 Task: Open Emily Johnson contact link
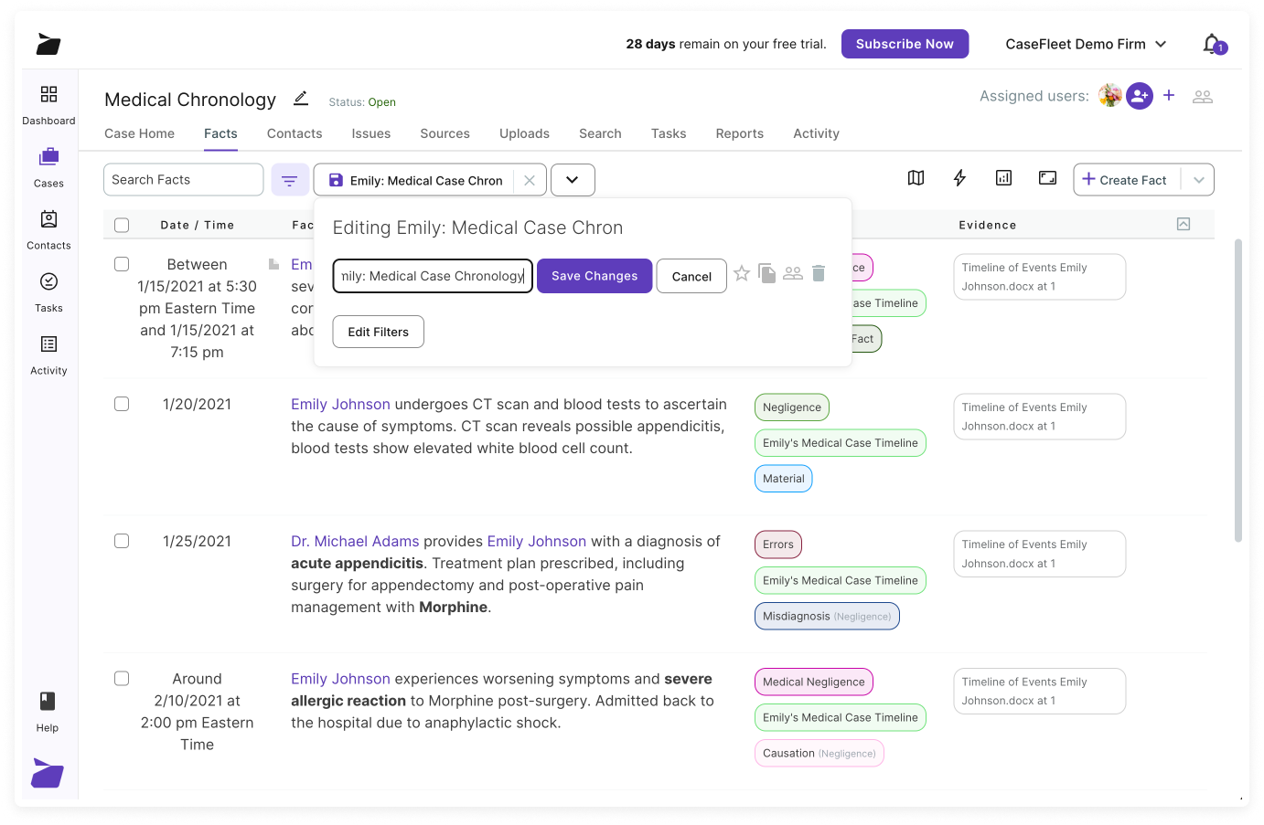[x=340, y=403]
